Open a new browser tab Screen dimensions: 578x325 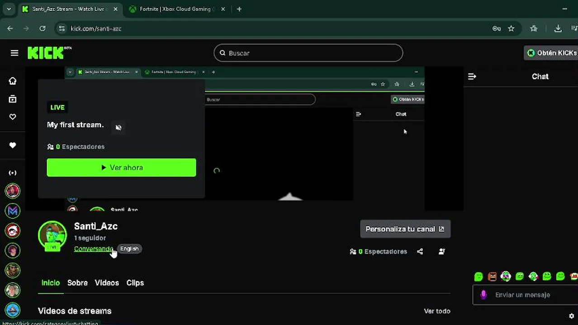[x=239, y=9]
